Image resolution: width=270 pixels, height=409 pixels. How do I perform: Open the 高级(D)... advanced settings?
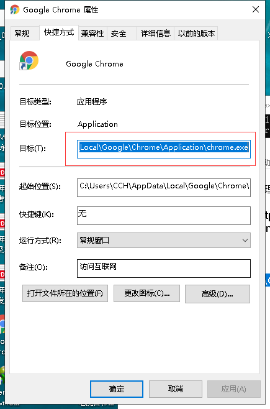click(x=217, y=294)
